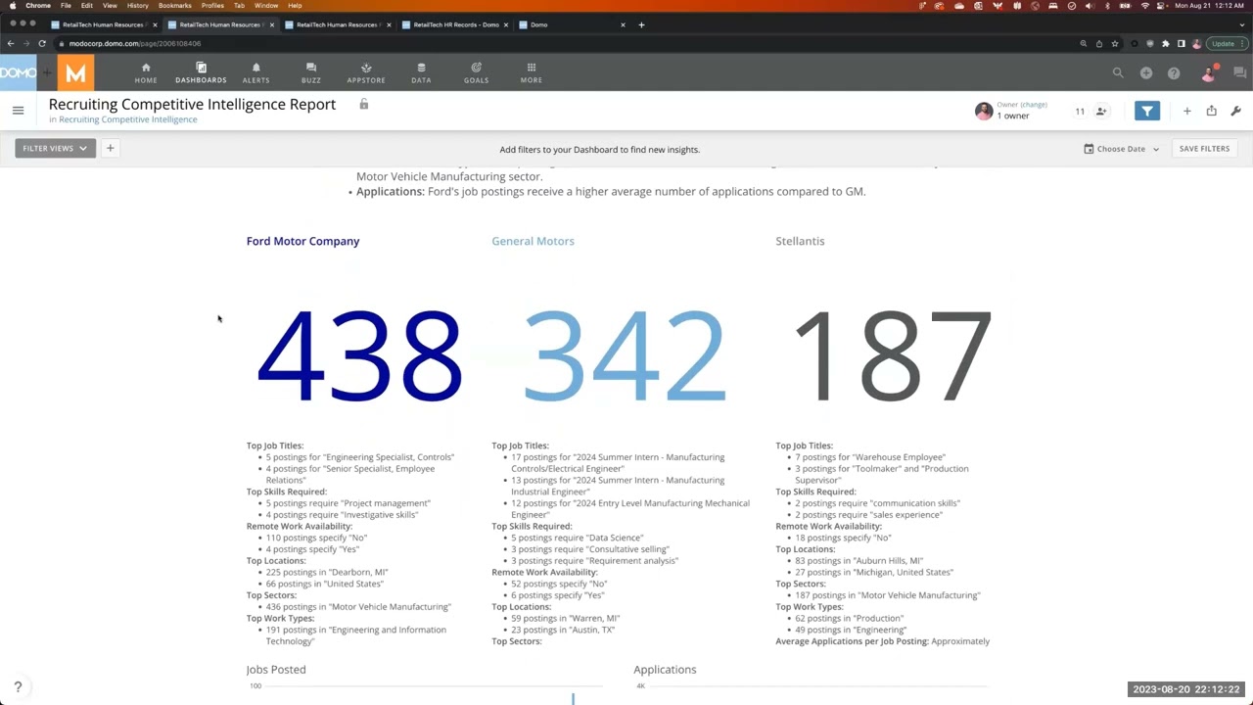The width and height of the screenshot is (1253, 705).
Task: Click the Domo logo
Action: click(18, 72)
